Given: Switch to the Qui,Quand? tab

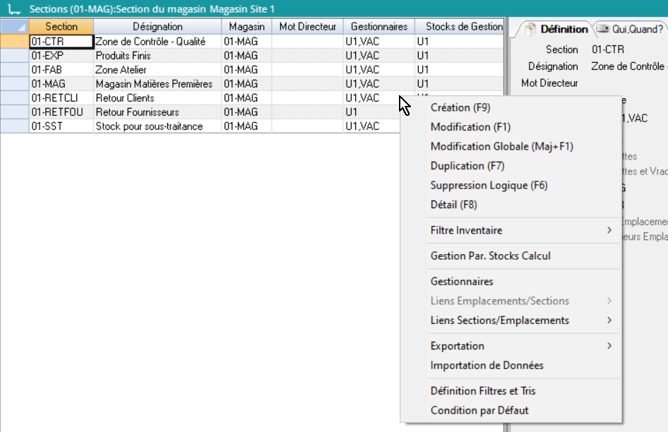Looking at the screenshot, I should point(631,29).
